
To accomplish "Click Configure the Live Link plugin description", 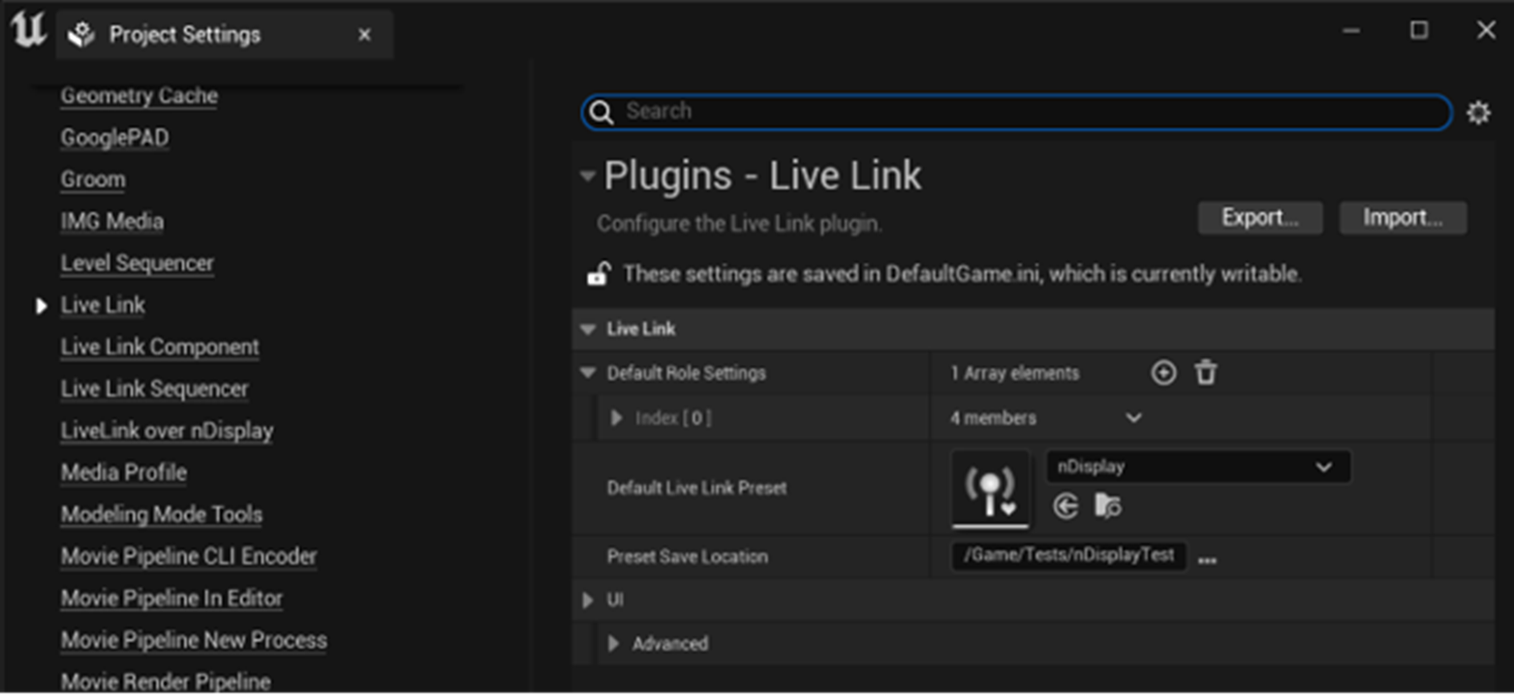I will coord(739,224).
